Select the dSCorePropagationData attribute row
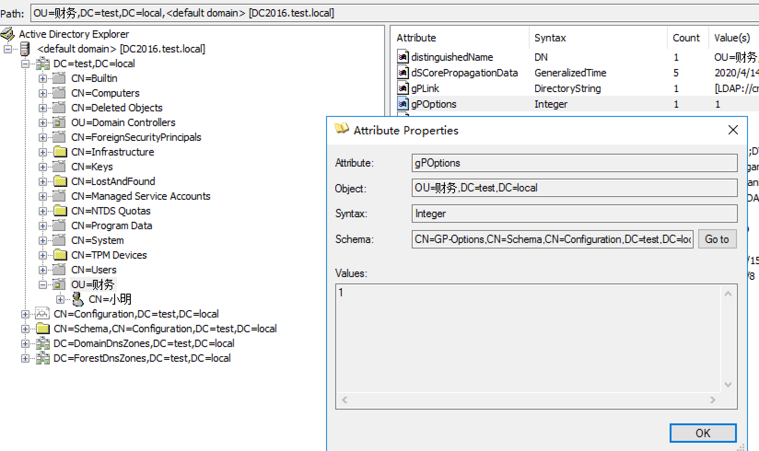 464,73
